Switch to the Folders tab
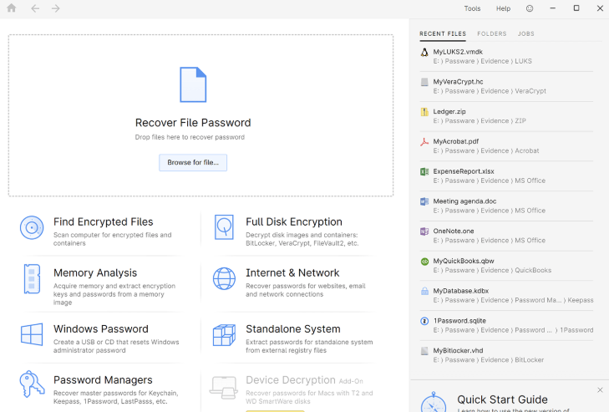 [491, 34]
